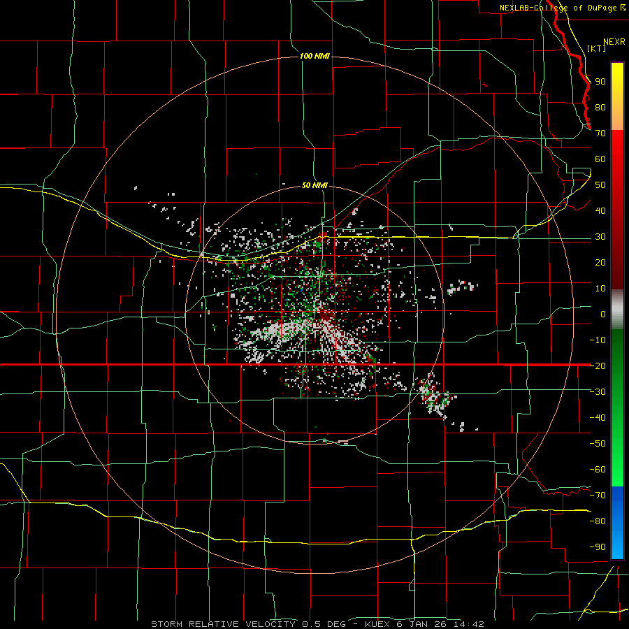Click the "NEXR" label above the scale
Image resolution: width=629 pixels, height=629 pixels.
tap(614, 42)
